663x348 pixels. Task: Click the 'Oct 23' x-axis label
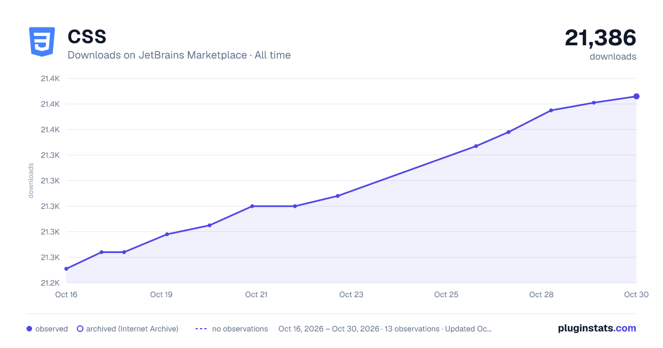click(351, 294)
